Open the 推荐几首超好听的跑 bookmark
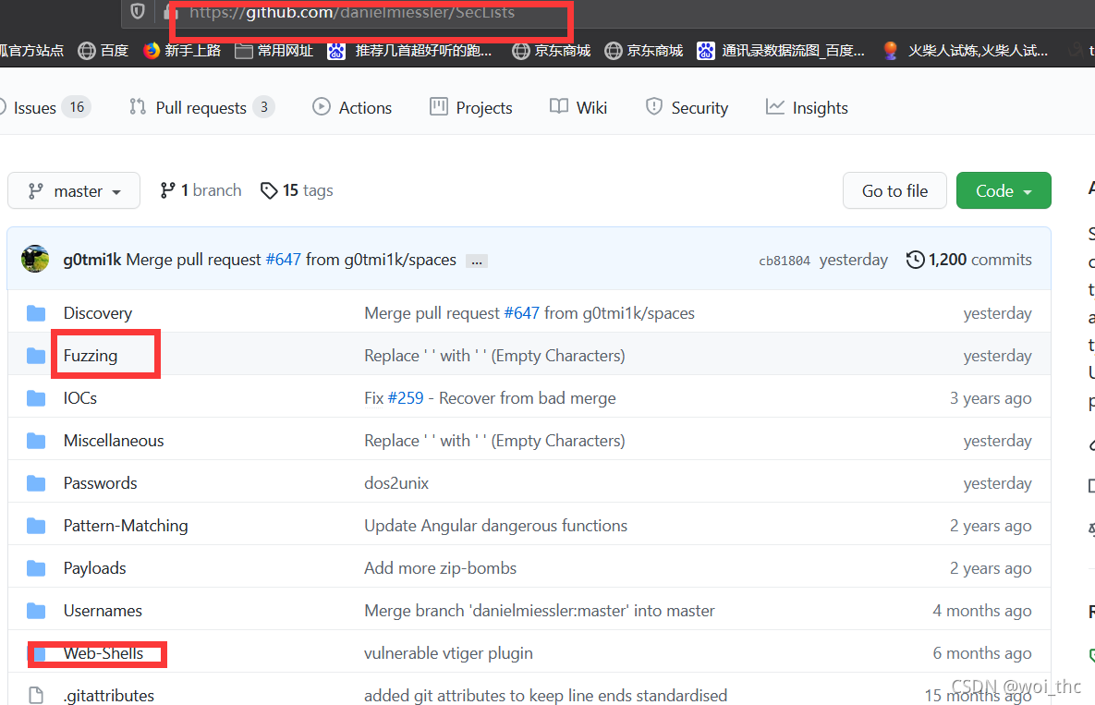The image size is (1095, 705). (x=410, y=50)
